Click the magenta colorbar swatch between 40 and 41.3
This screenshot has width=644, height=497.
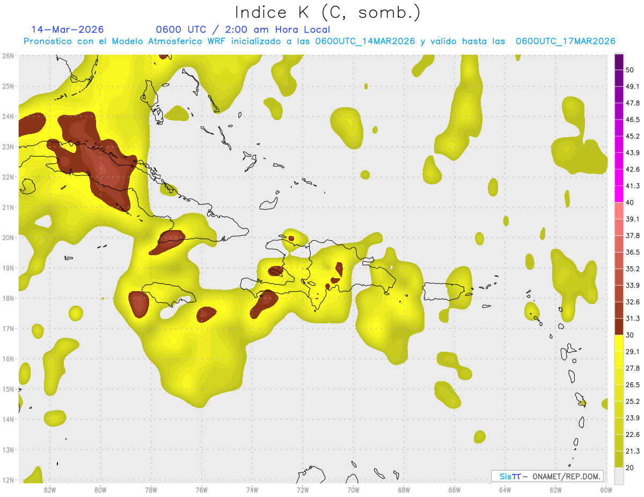coord(619,194)
